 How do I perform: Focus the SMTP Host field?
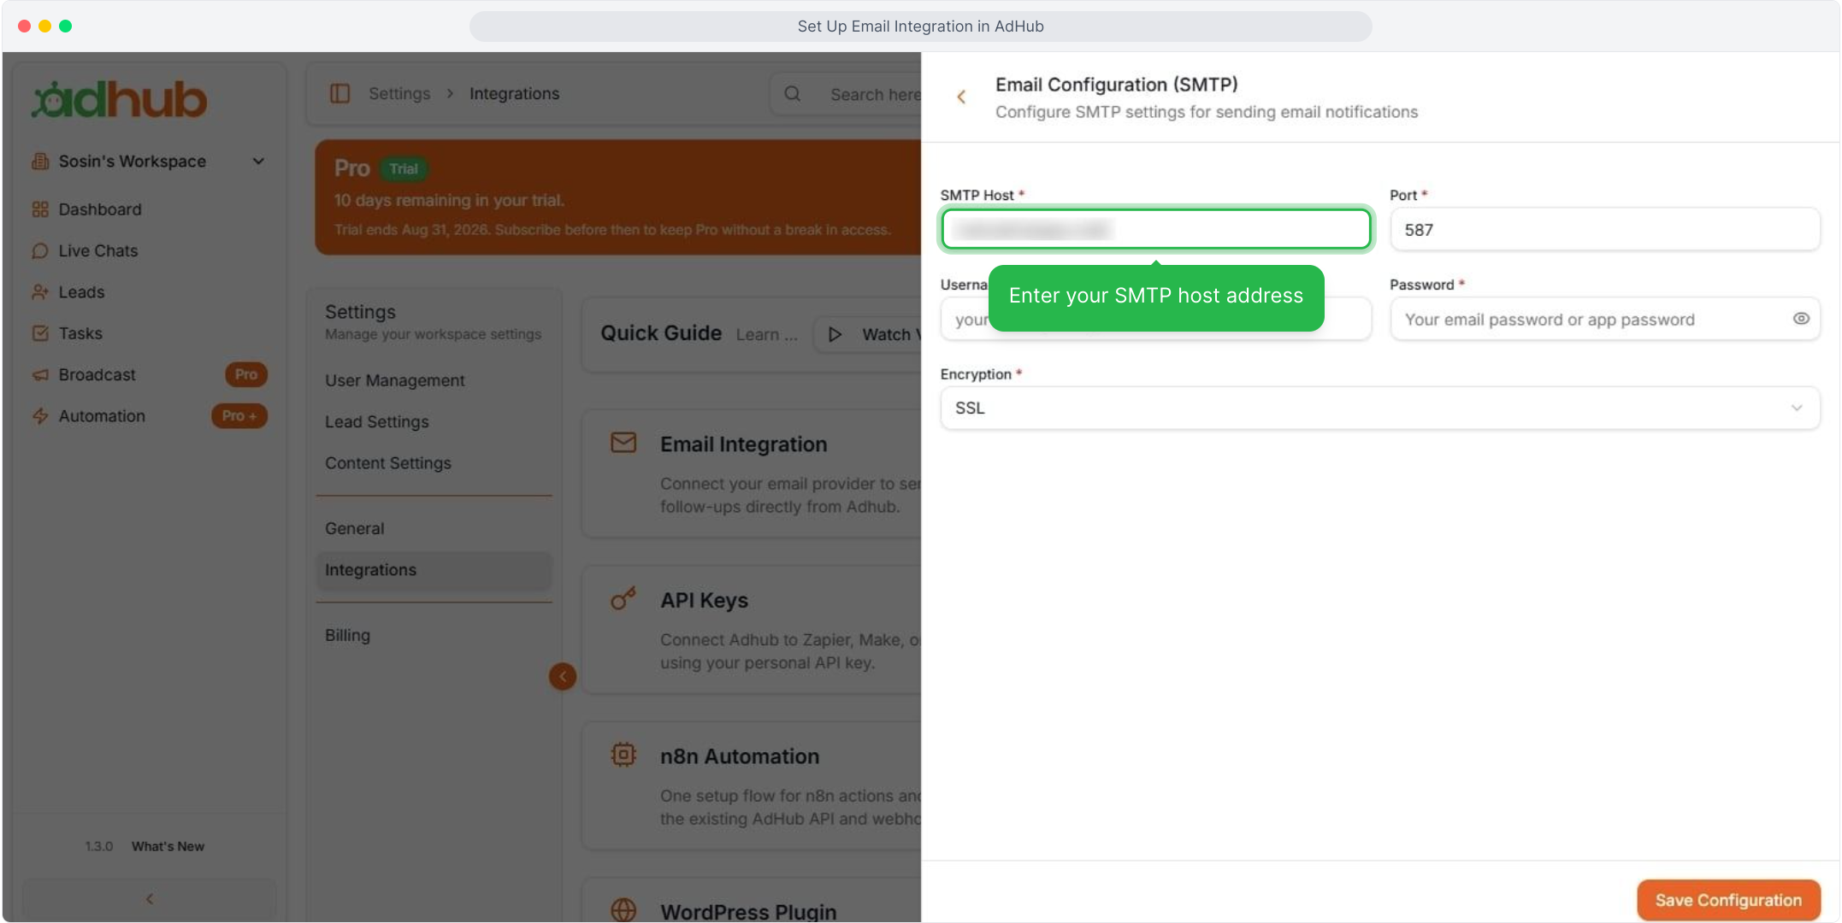1156,229
